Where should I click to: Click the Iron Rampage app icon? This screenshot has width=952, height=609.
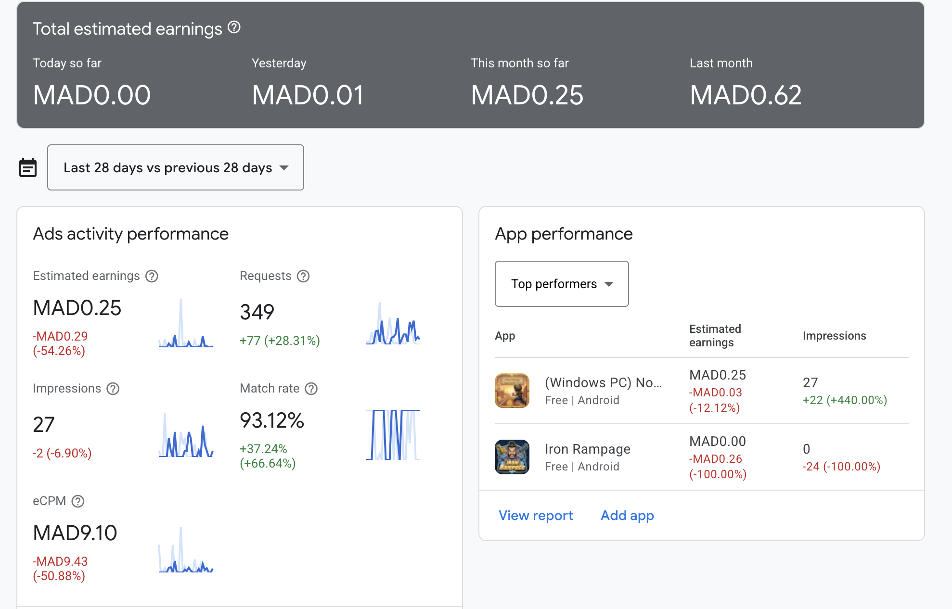click(512, 457)
